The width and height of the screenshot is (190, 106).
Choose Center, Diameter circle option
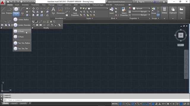[22, 25]
